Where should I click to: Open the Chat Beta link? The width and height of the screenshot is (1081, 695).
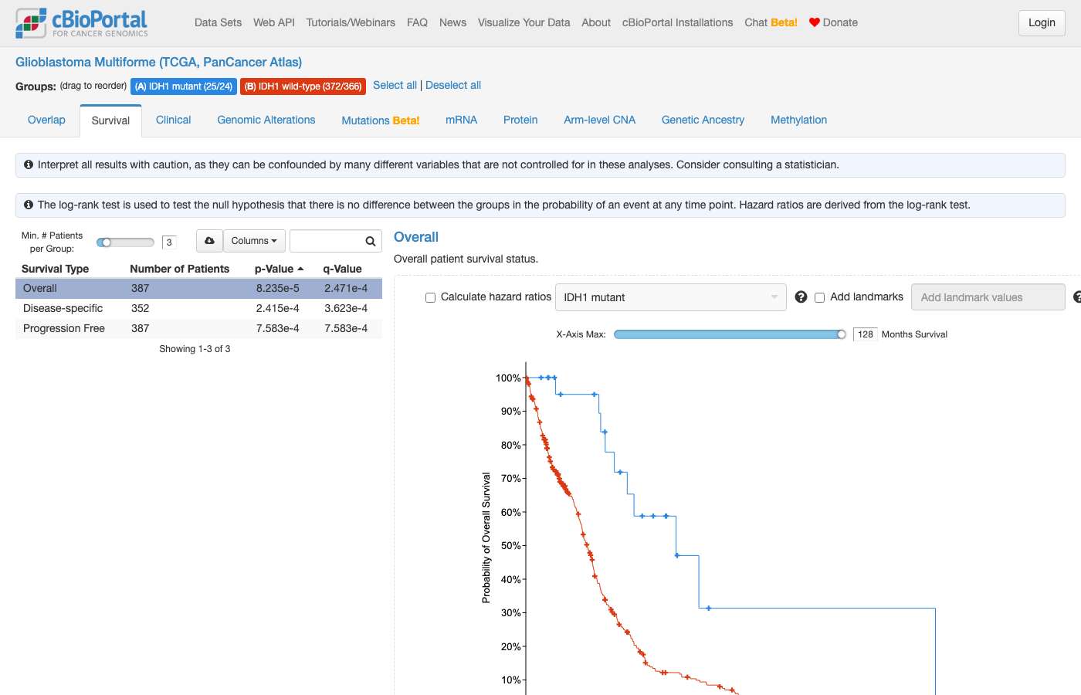click(771, 22)
